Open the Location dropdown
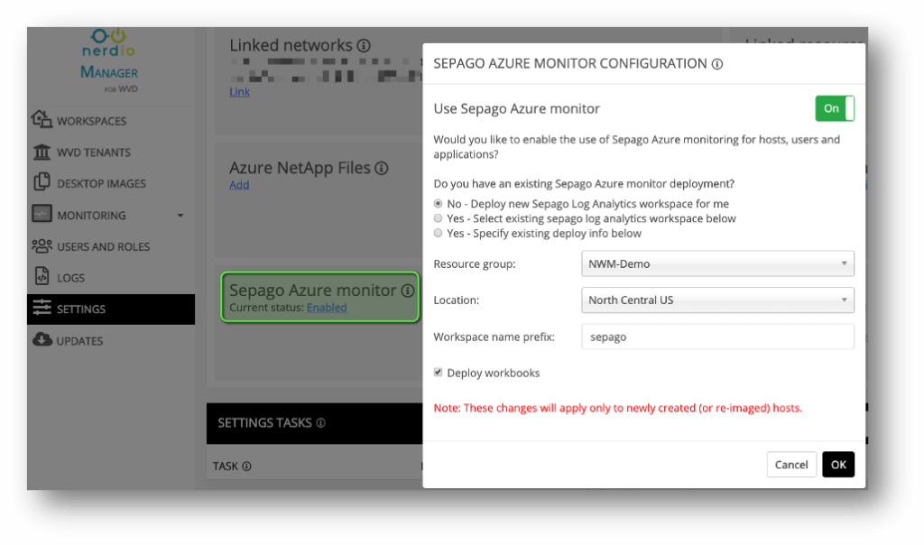Image resolution: width=924 pixels, height=545 pixels. point(717,300)
